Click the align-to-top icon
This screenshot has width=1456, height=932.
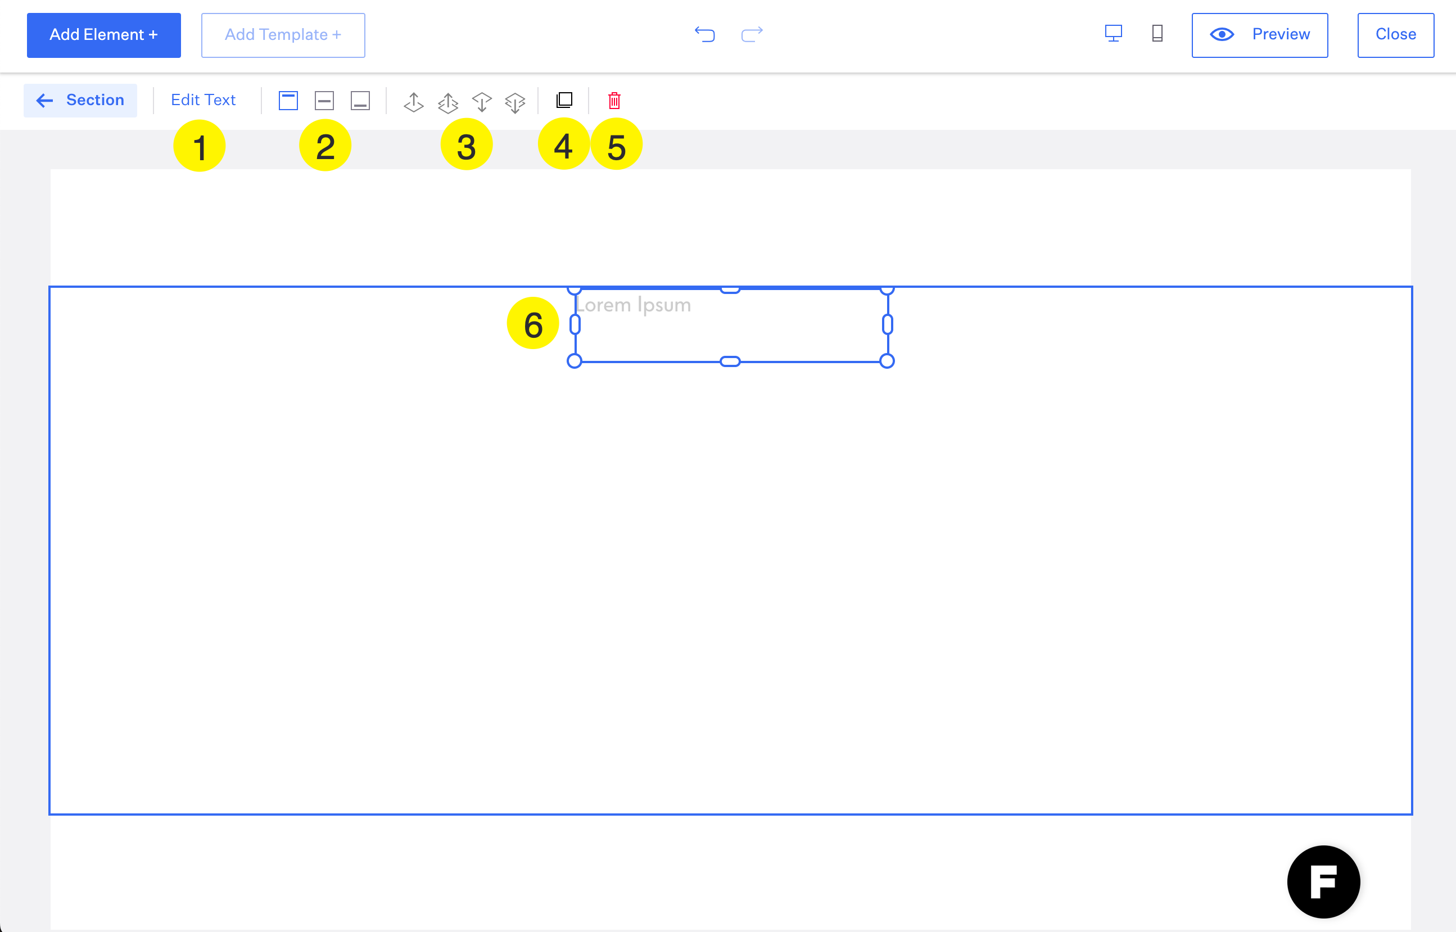point(288,101)
